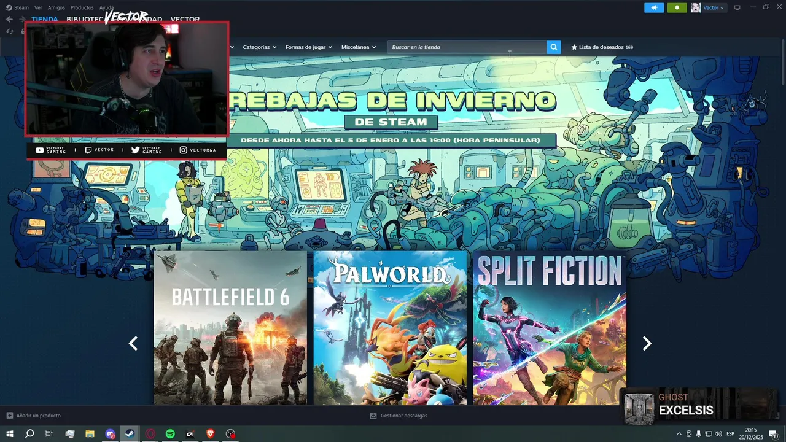Image resolution: width=786 pixels, height=442 pixels.
Task: Click the microphone tray icon
Action: [x=698, y=434]
